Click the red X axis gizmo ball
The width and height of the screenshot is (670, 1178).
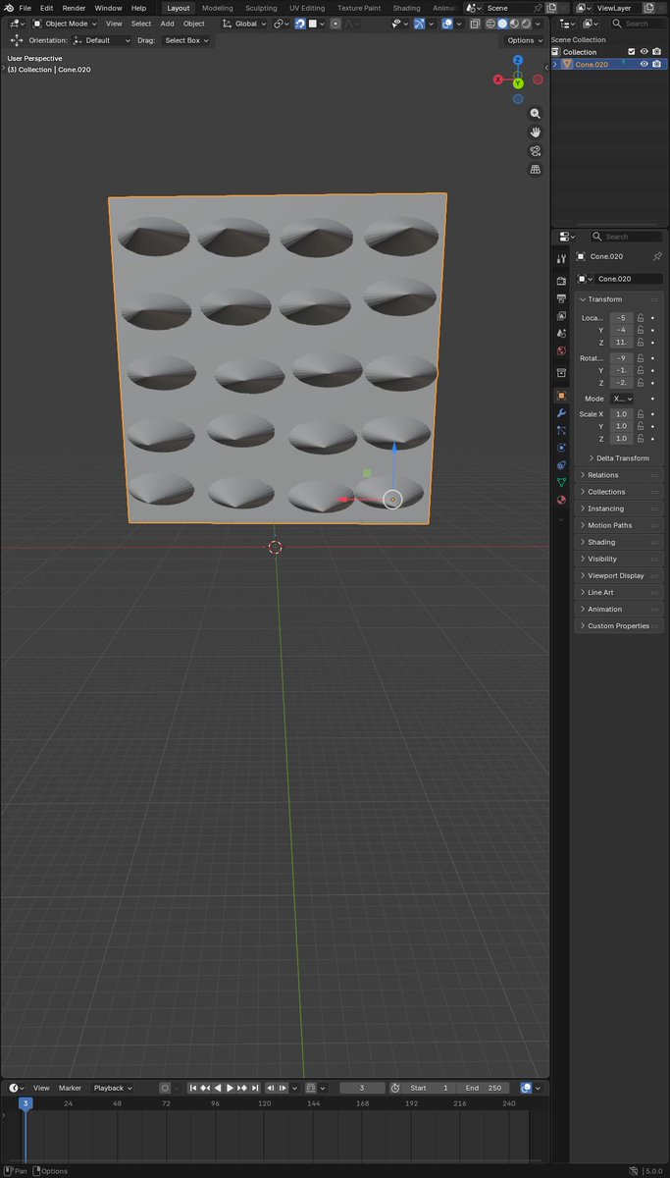point(498,80)
